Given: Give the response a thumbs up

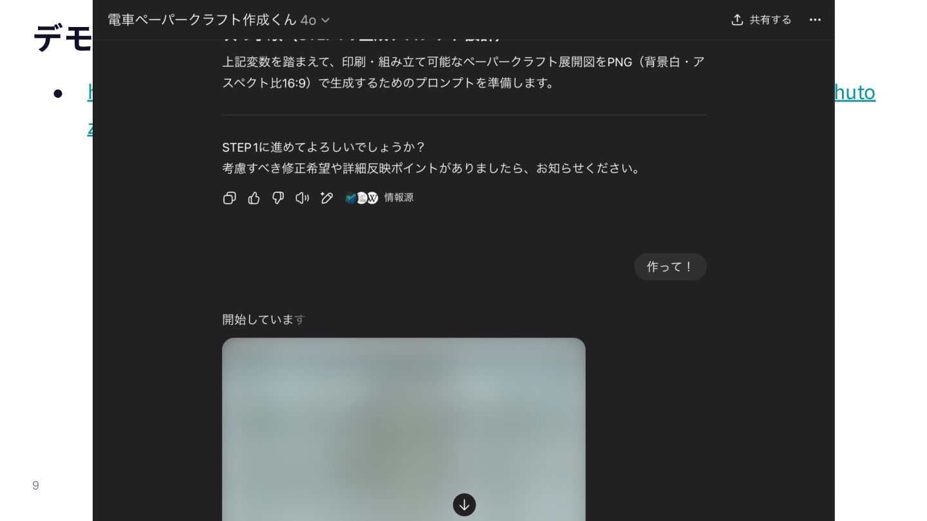Looking at the screenshot, I should 254,198.
